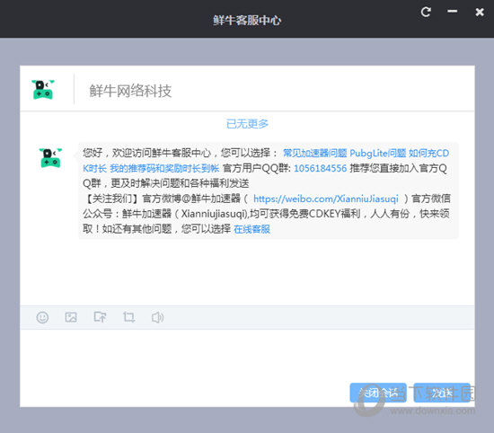Screen dimensions: 494x433
Task: Click 已无更多 history text
Action: coord(247,124)
